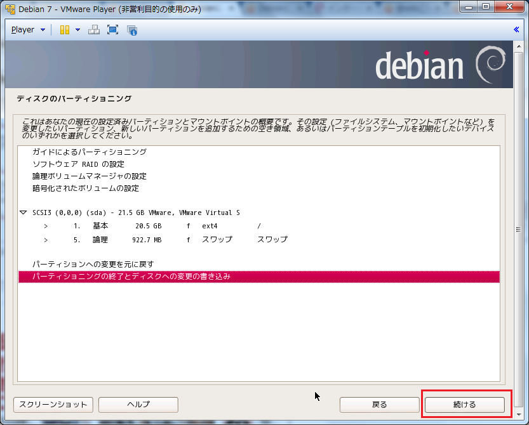This screenshot has width=529, height=425.
Task: Click the Unity mode toolbar icon
Action: [x=132, y=30]
